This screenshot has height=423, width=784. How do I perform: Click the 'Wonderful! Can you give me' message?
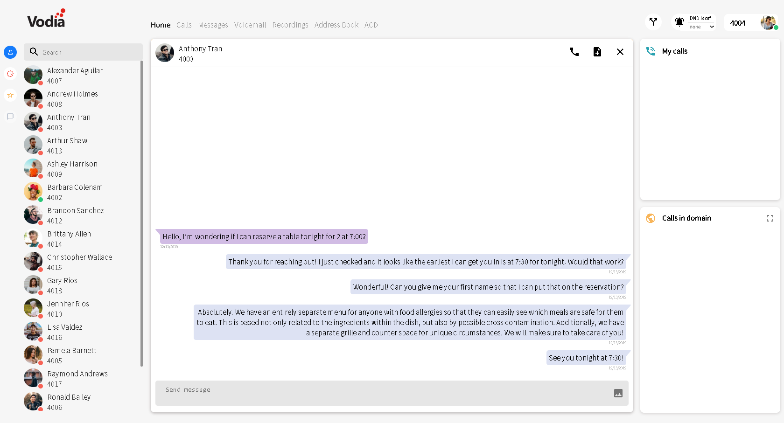click(x=488, y=287)
